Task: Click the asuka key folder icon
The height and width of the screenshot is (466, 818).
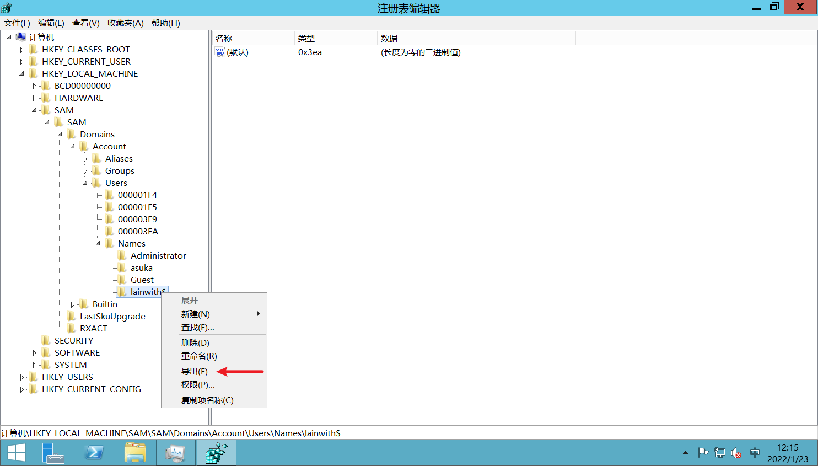Action: [x=122, y=267]
